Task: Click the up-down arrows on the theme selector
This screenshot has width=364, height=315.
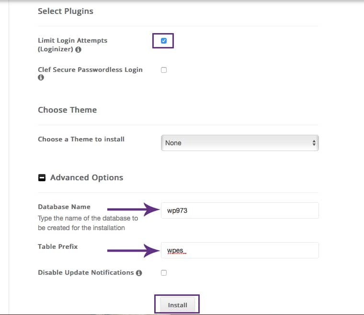Action: (x=314, y=143)
